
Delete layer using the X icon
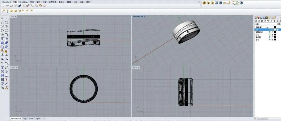tap(262, 21)
